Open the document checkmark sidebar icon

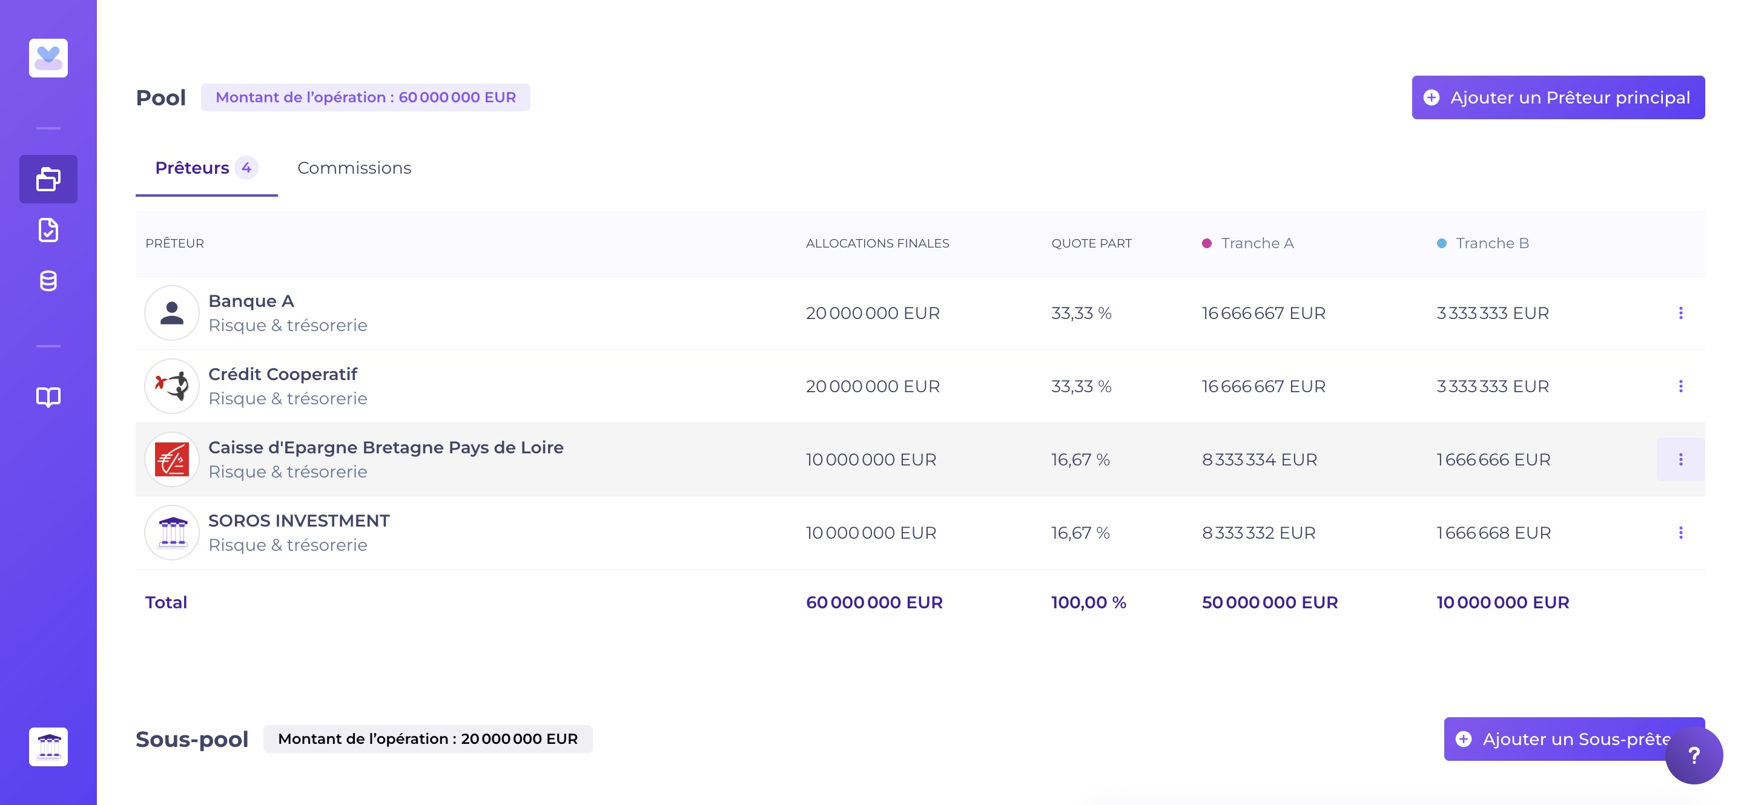pyautogui.click(x=48, y=230)
